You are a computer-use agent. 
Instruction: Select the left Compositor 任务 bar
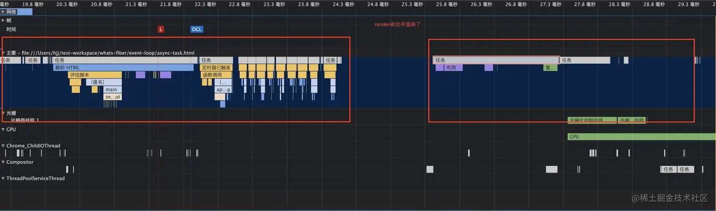668,169
